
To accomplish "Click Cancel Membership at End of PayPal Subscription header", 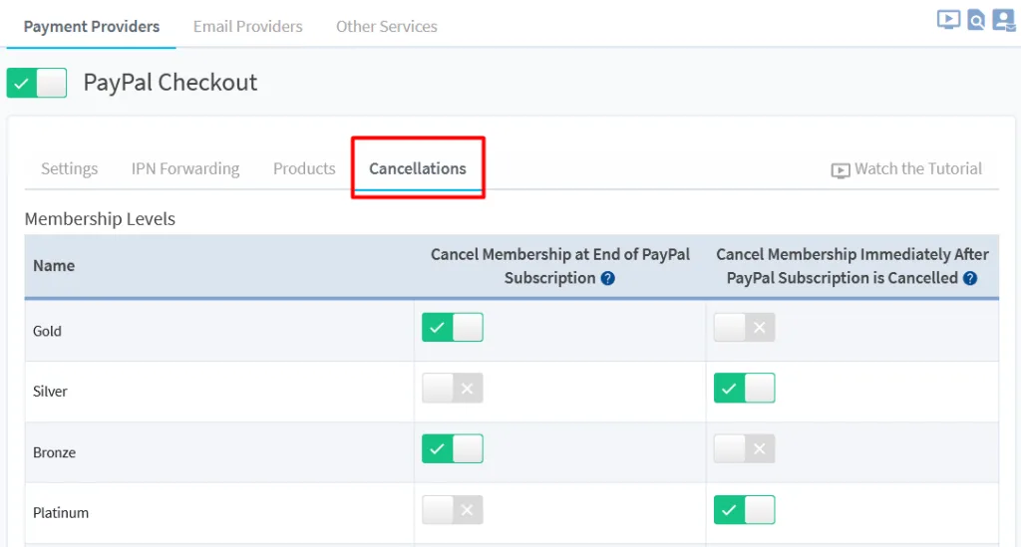I will (x=560, y=266).
